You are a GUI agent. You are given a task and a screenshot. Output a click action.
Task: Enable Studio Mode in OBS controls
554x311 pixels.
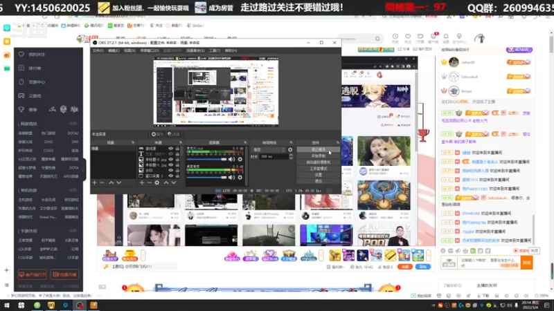318,169
